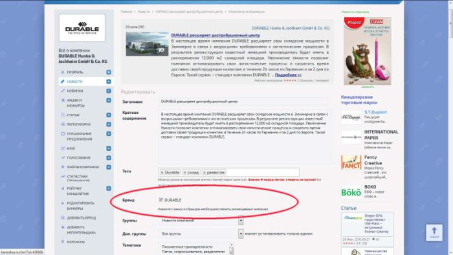Screen dimensions: 453x255
Task: Click the plus icon next to Статьи
Action: coord(109,115)
